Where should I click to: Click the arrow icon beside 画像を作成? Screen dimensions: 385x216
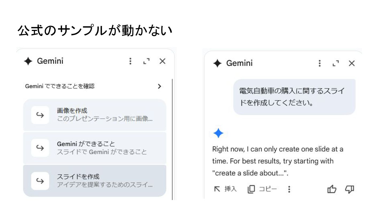point(40,115)
